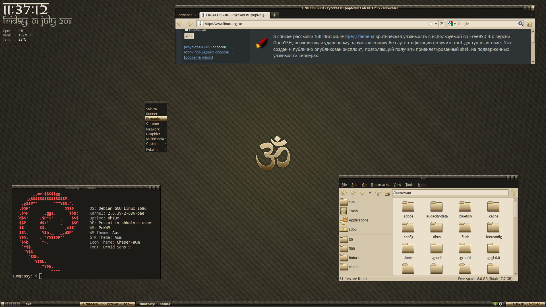Open the Bookmarks menu in file manager
Image resolution: width=546 pixels, height=307 pixels.
click(380, 184)
